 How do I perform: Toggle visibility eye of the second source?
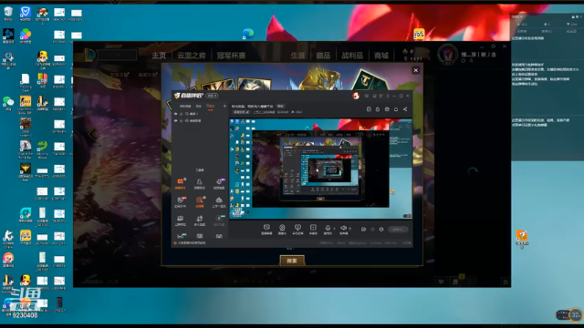pos(176,121)
